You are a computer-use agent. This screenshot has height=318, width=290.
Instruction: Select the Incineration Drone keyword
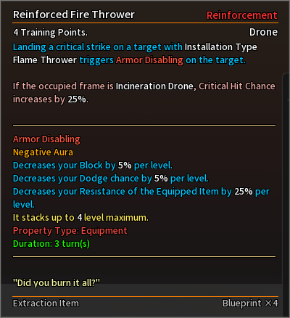(x=154, y=86)
